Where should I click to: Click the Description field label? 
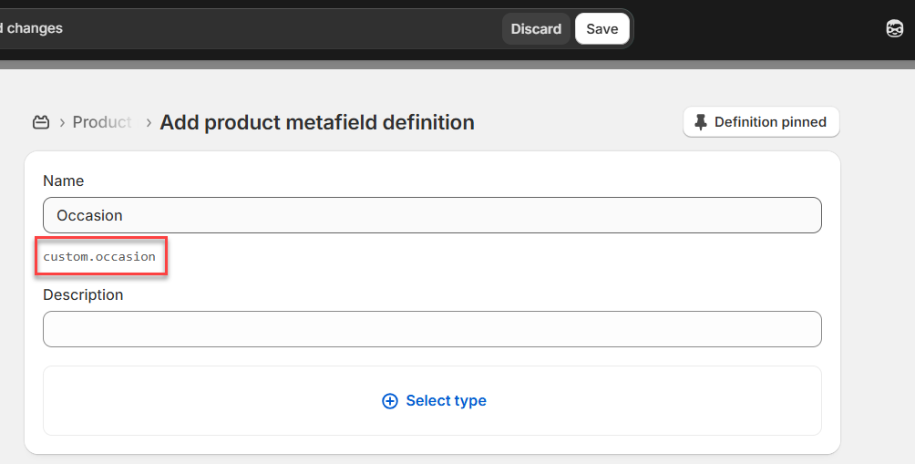pyautogui.click(x=83, y=295)
